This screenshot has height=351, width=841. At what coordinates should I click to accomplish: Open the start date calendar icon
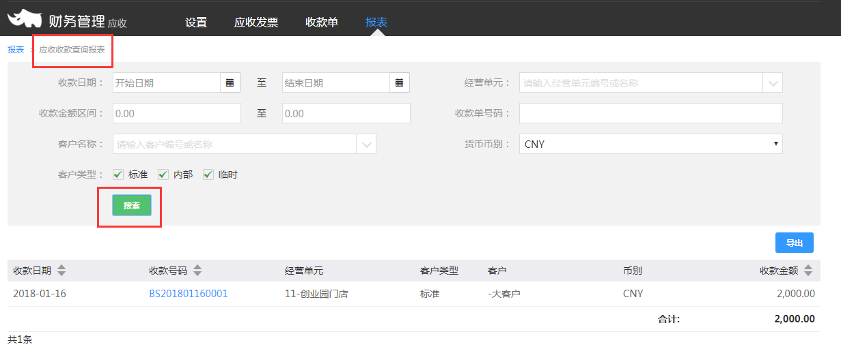pos(230,82)
